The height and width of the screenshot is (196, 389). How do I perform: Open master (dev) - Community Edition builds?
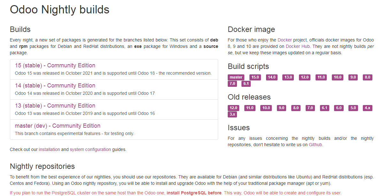pos(57,126)
